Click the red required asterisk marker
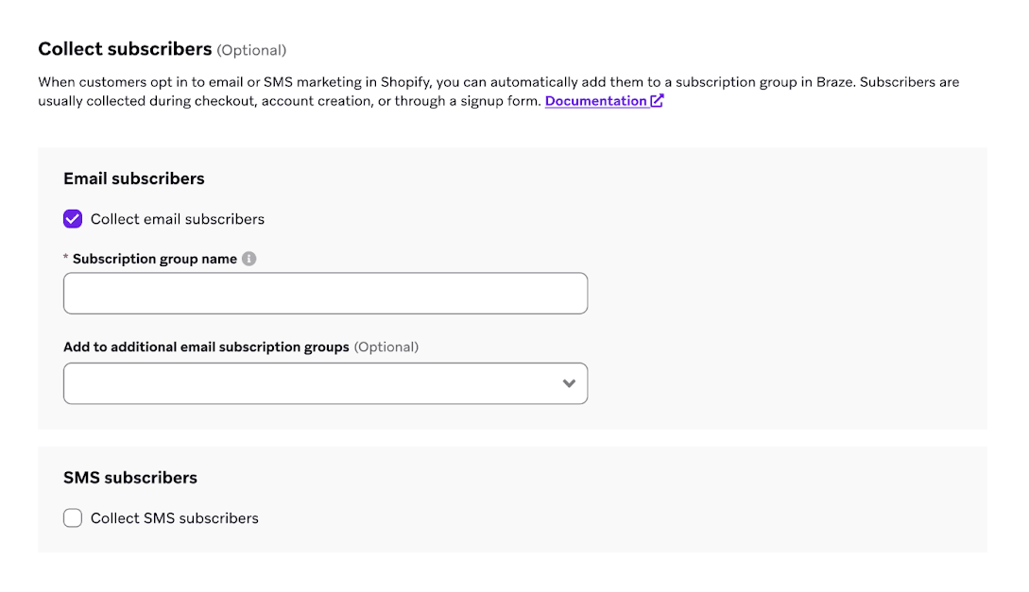The height and width of the screenshot is (592, 1029). (66, 259)
